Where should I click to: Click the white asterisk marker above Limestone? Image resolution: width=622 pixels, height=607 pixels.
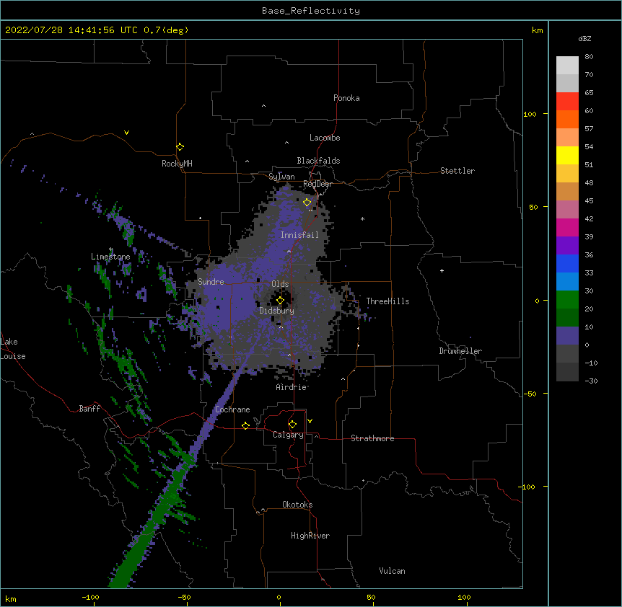pyautogui.click(x=110, y=249)
